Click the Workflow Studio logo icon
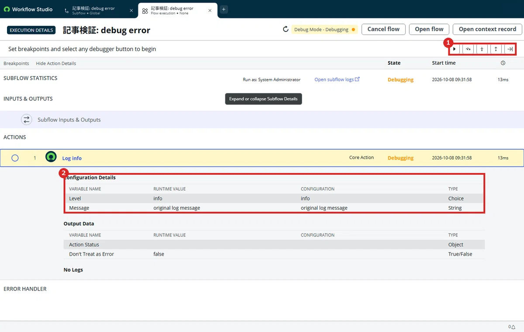The image size is (524, 332). pyautogui.click(x=7, y=9)
